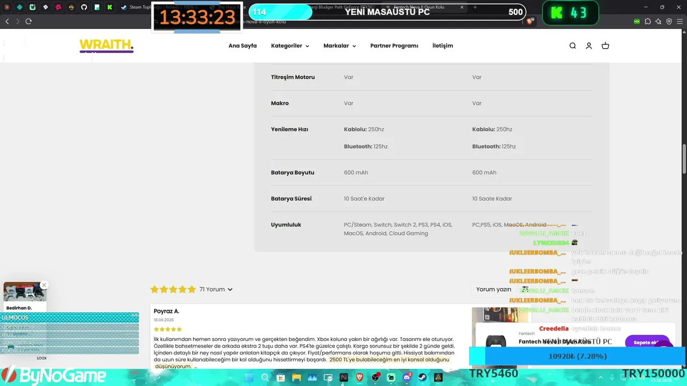687x386 pixels.
Task: Click the Titreşim Motoru row label
Action: point(293,77)
